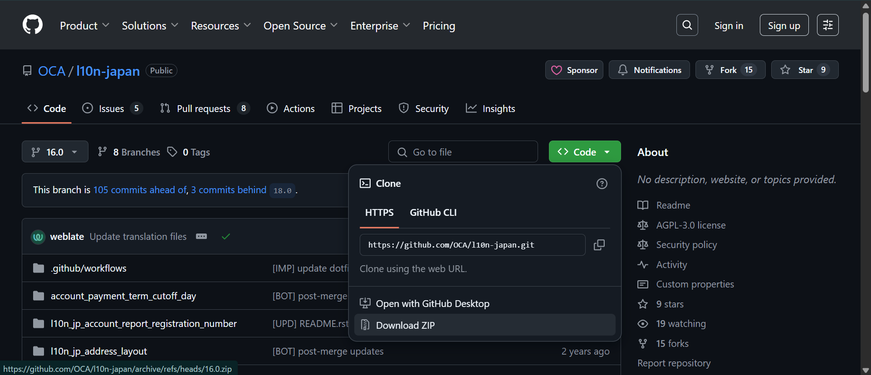Viewport: 871px width, 375px height.
Task: Open the l10n_jp_account_report_registration_number folder
Action: click(x=144, y=324)
